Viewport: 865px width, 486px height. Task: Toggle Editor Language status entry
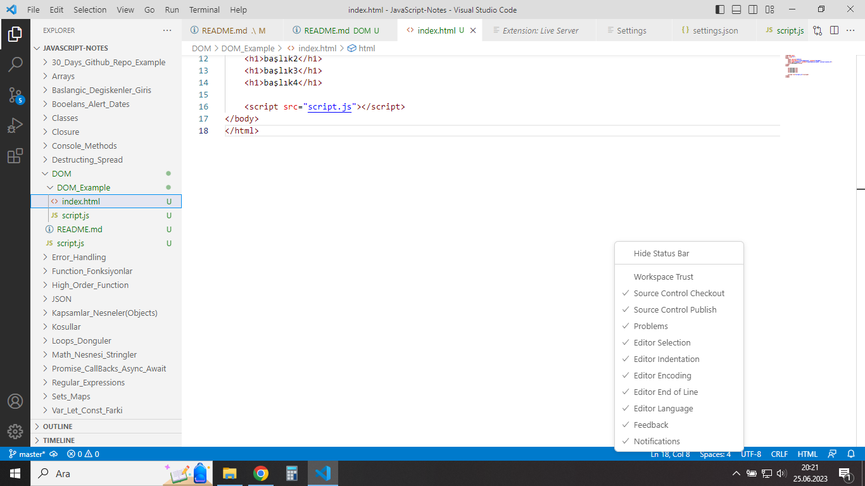pyautogui.click(x=679, y=408)
